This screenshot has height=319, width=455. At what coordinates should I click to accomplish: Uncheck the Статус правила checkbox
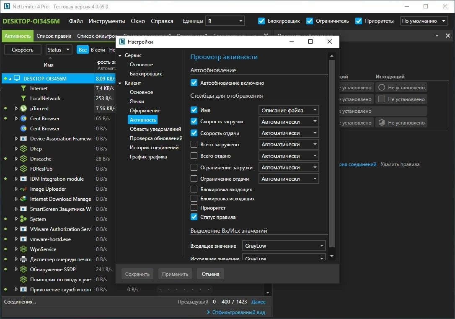(x=194, y=217)
